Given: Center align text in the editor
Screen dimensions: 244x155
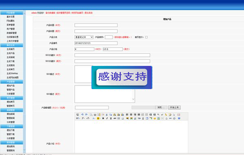Looking at the screenshot, I should pos(131,115).
